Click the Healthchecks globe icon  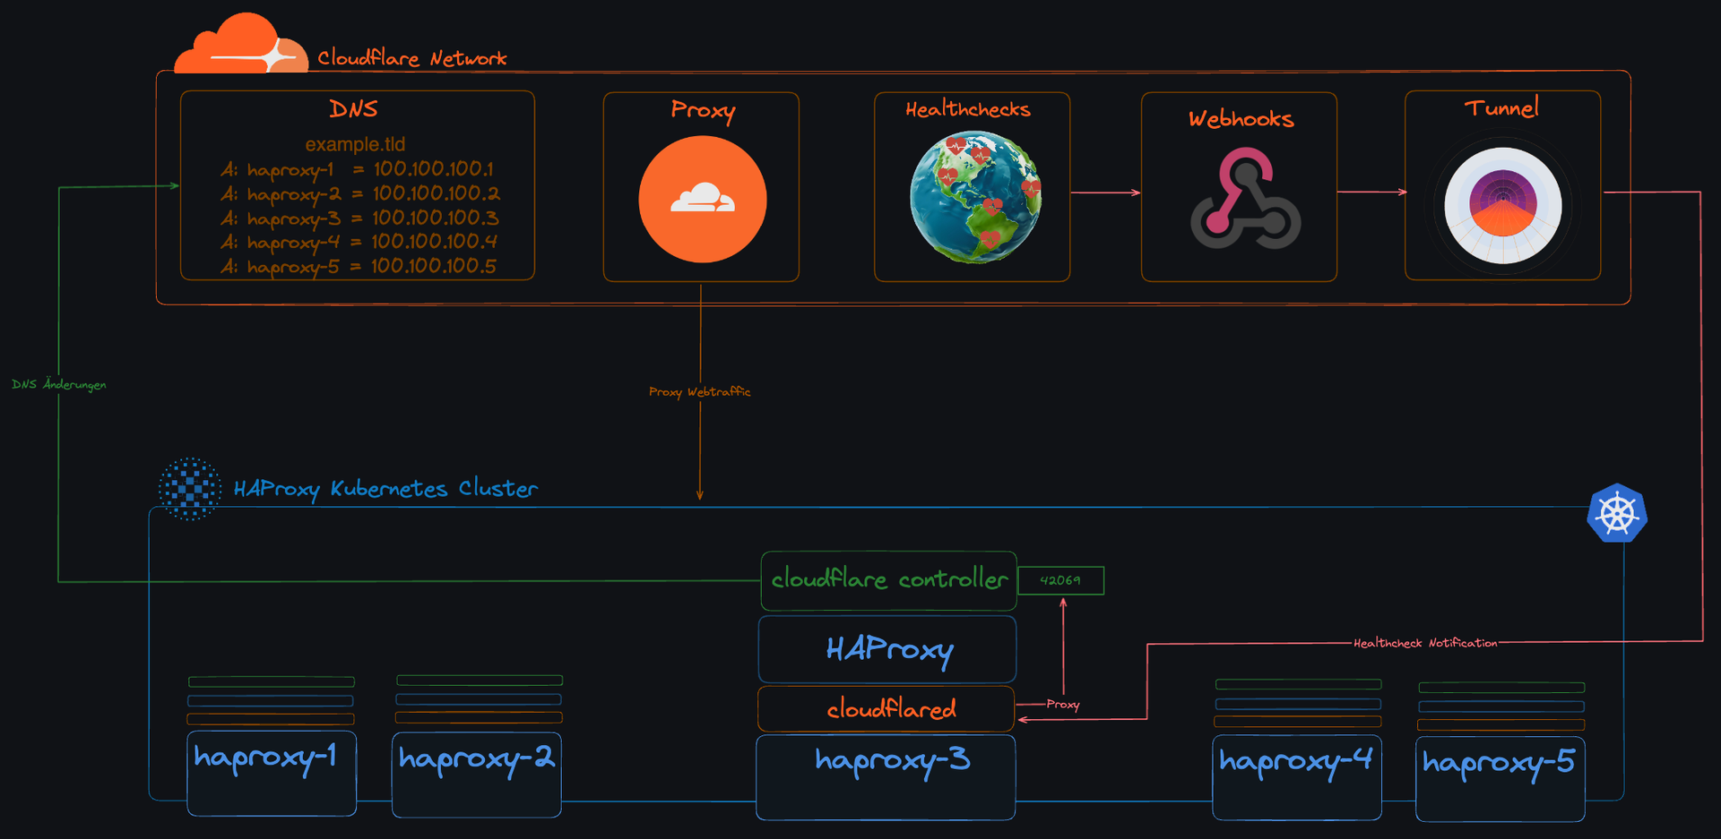pos(975,198)
